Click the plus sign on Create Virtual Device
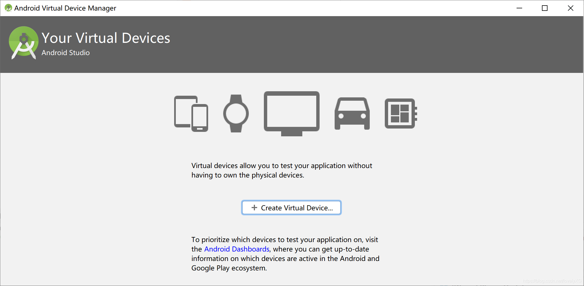Viewport: 584px width, 286px height. coord(254,208)
